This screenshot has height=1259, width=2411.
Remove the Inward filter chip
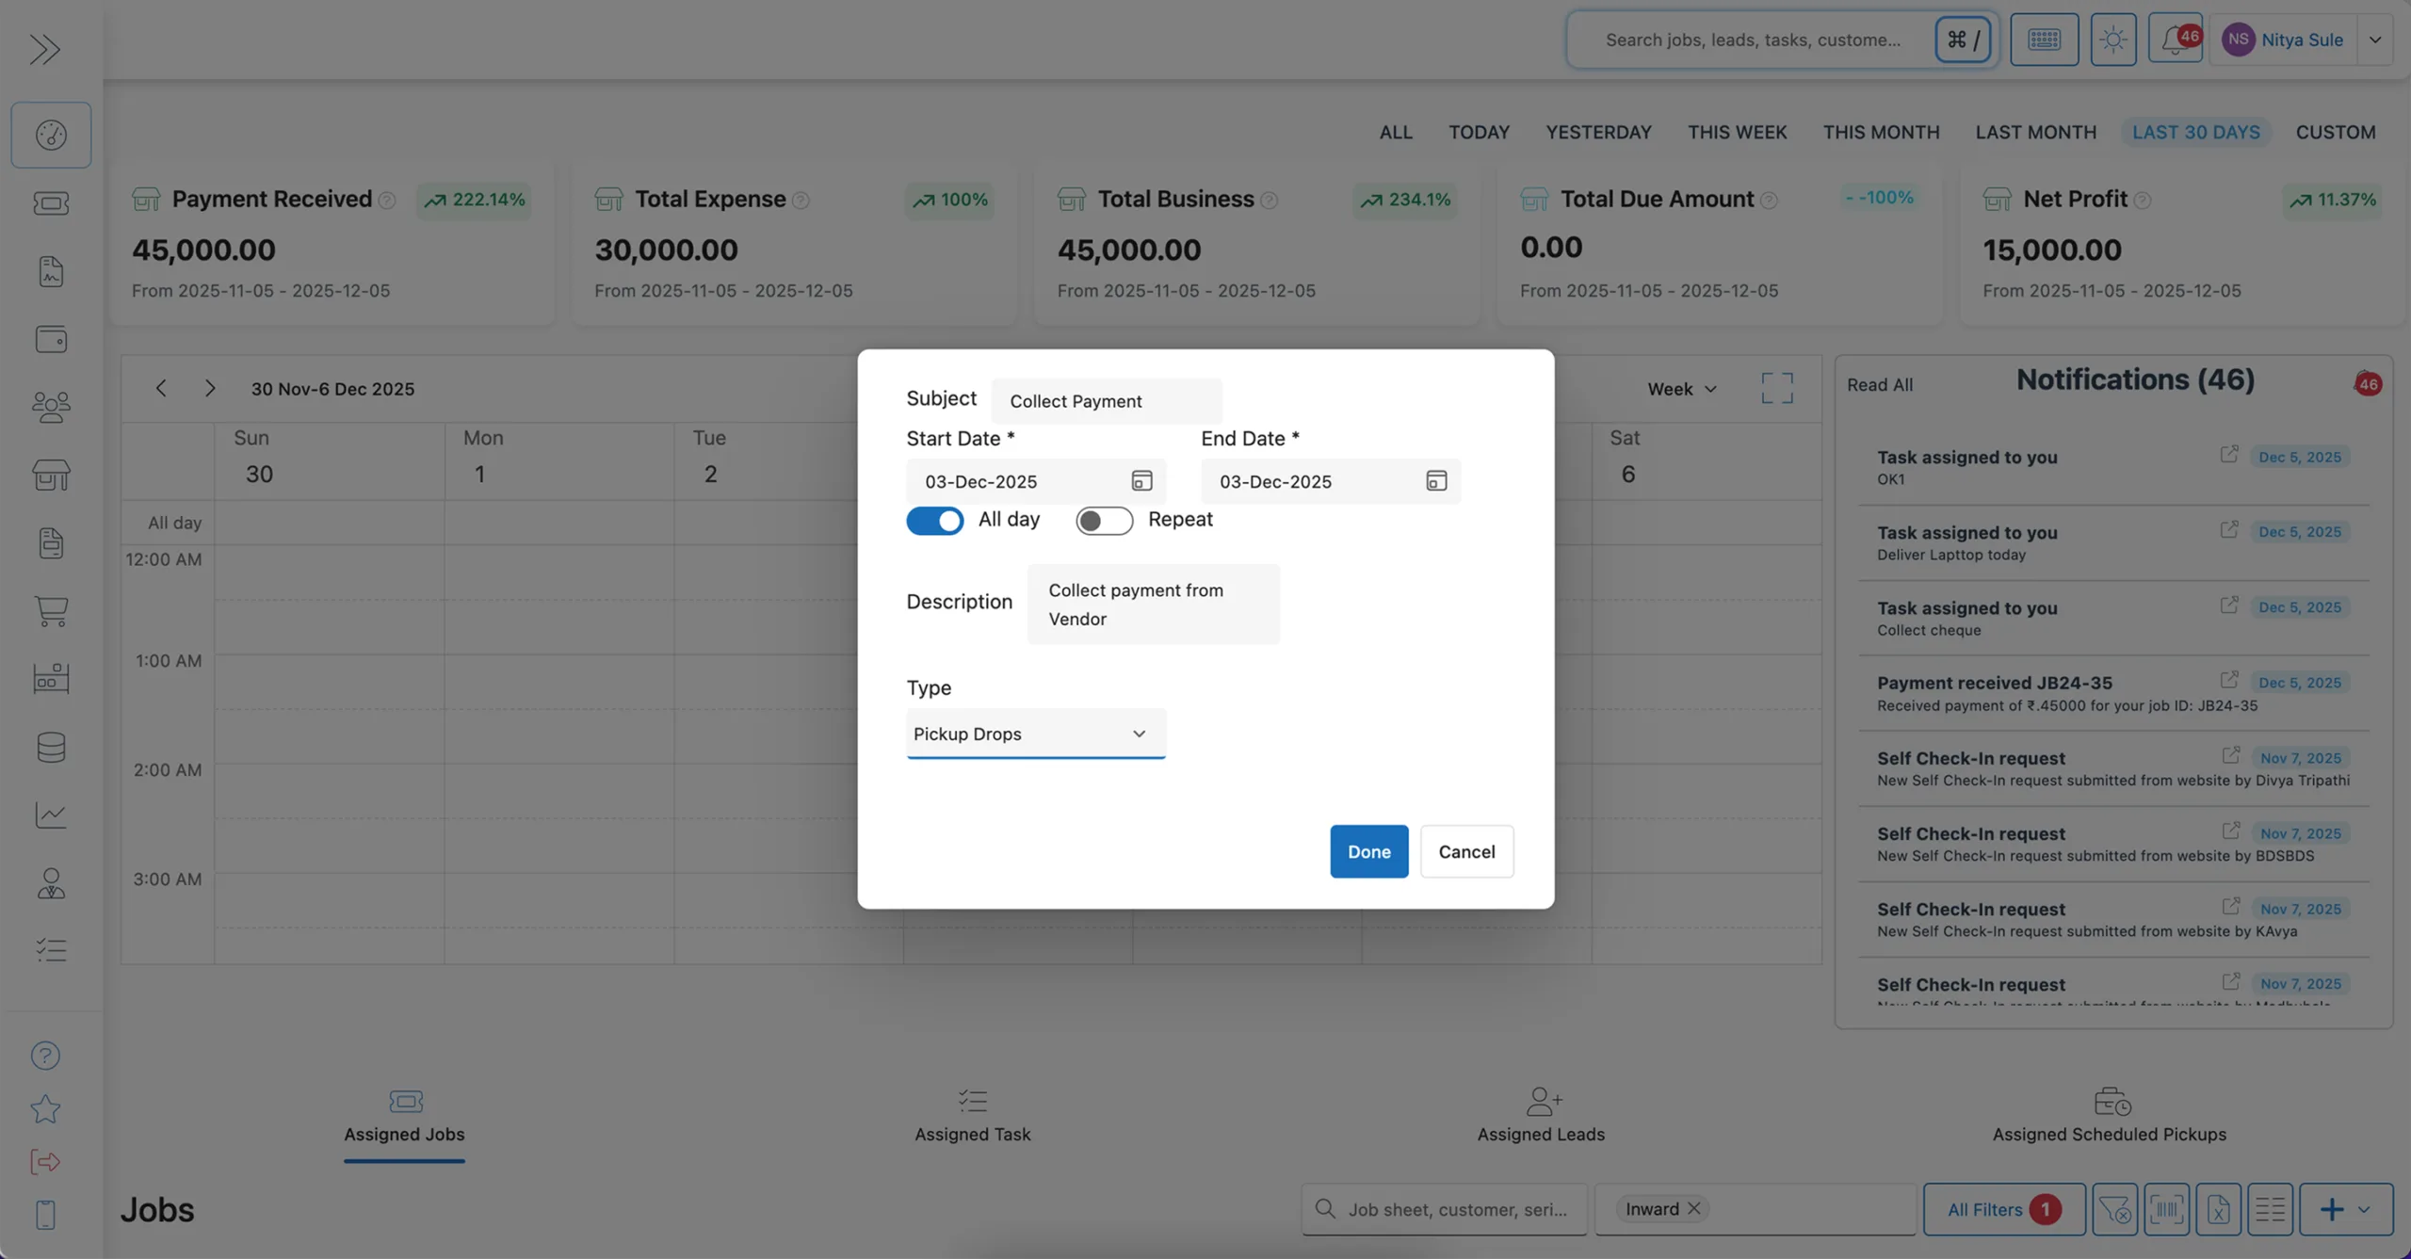click(1693, 1208)
